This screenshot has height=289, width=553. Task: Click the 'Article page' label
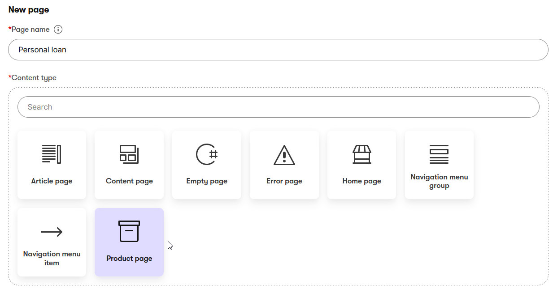52,181
